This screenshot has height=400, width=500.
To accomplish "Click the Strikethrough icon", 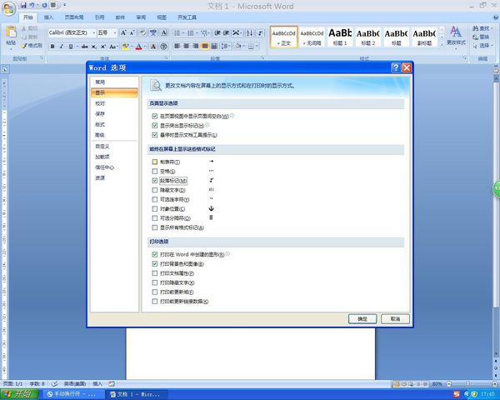I will click(x=84, y=47).
